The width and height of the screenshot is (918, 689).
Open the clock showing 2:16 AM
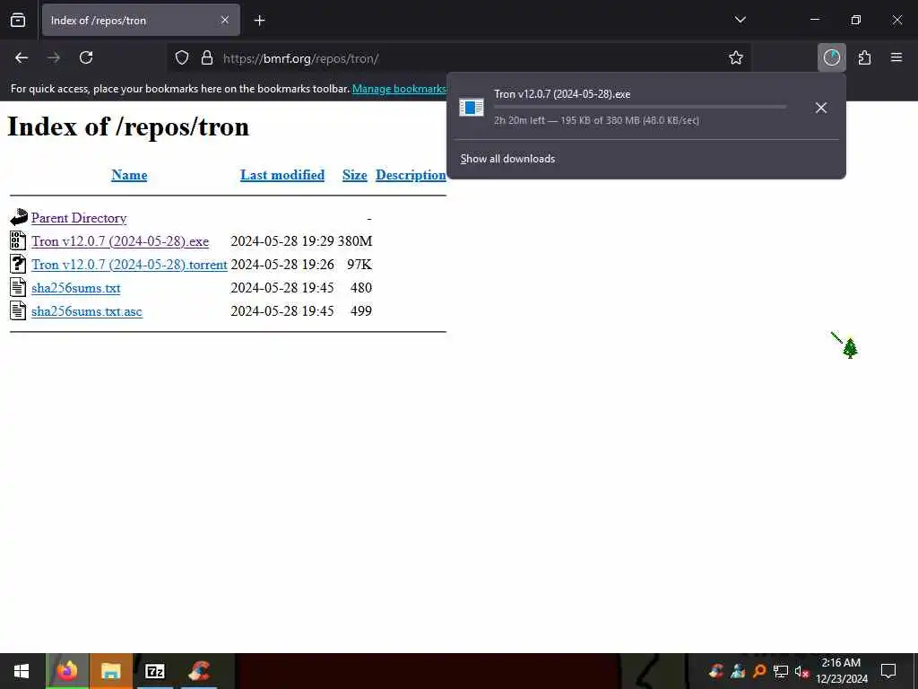click(841, 671)
